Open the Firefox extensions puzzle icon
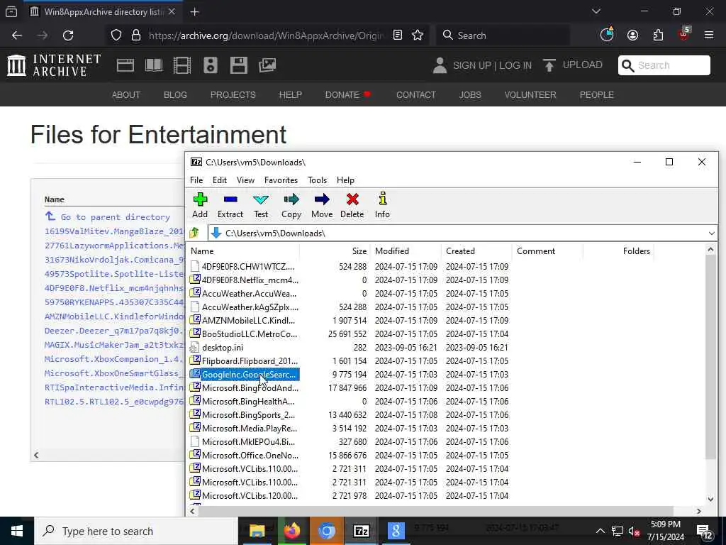The width and height of the screenshot is (726, 545). pos(658,35)
